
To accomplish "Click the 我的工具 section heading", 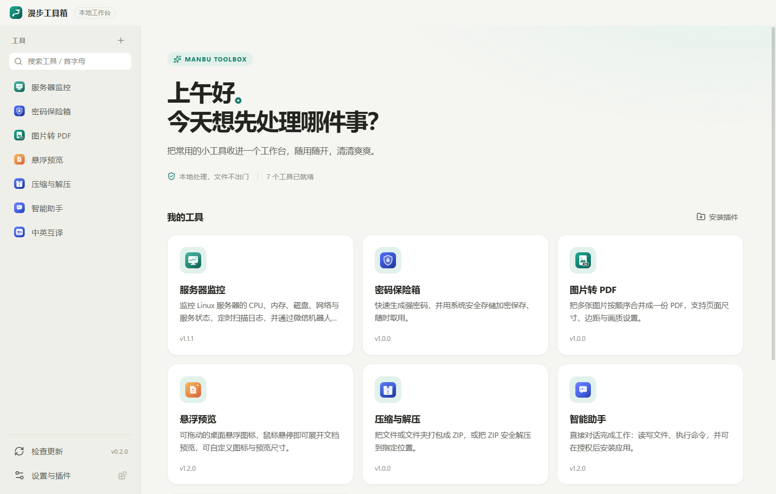I will pos(185,217).
